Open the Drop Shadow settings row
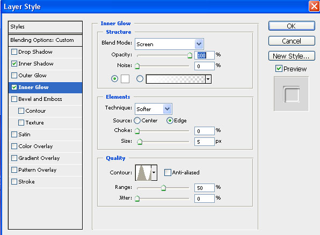Screen dimensions: 320x235 pyautogui.click(x=45, y=52)
